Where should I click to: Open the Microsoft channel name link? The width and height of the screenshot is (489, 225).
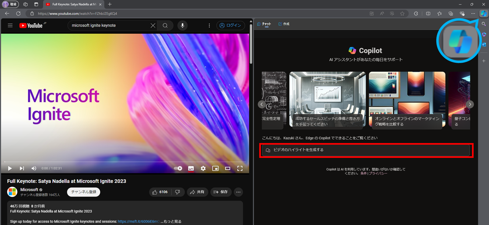point(29,190)
